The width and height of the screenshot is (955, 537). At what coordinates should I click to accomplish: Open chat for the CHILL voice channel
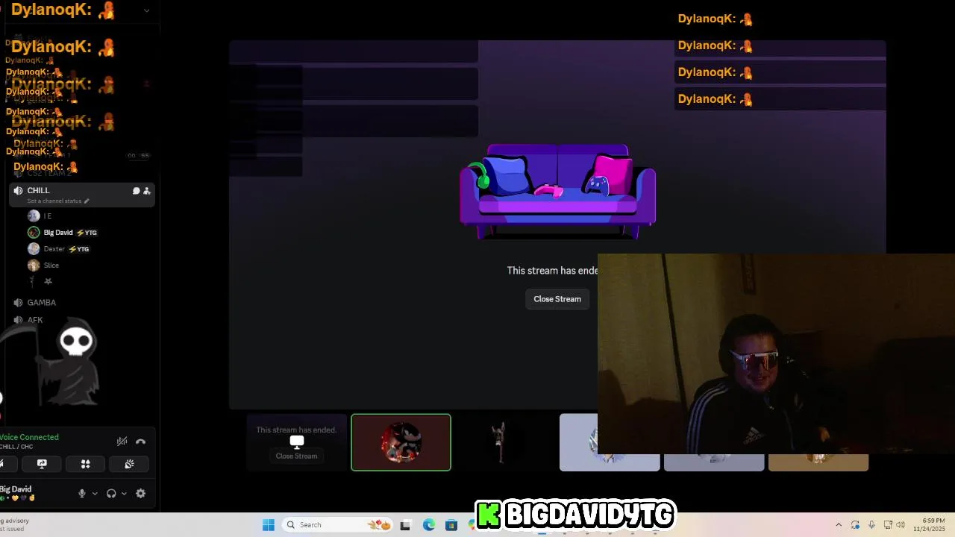[x=136, y=191]
